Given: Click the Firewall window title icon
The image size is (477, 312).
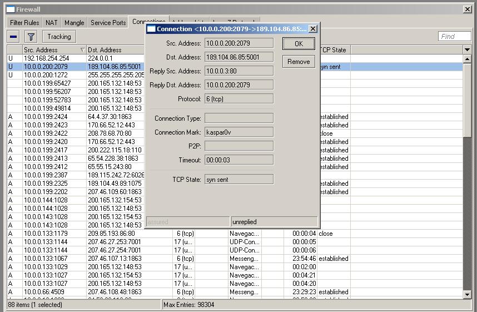Looking at the screenshot, I should (10, 9).
